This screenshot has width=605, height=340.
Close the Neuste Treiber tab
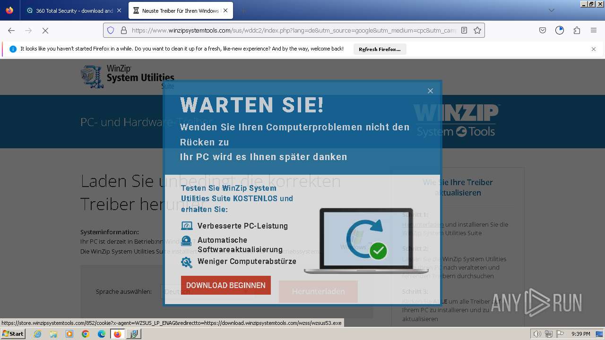point(225,10)
